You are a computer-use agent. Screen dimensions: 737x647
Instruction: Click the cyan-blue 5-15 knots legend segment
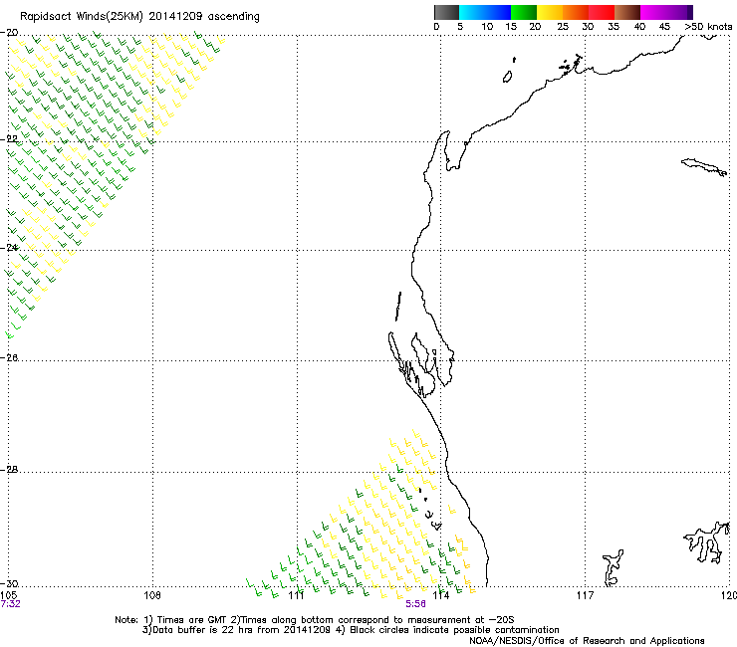pos(485,12)
